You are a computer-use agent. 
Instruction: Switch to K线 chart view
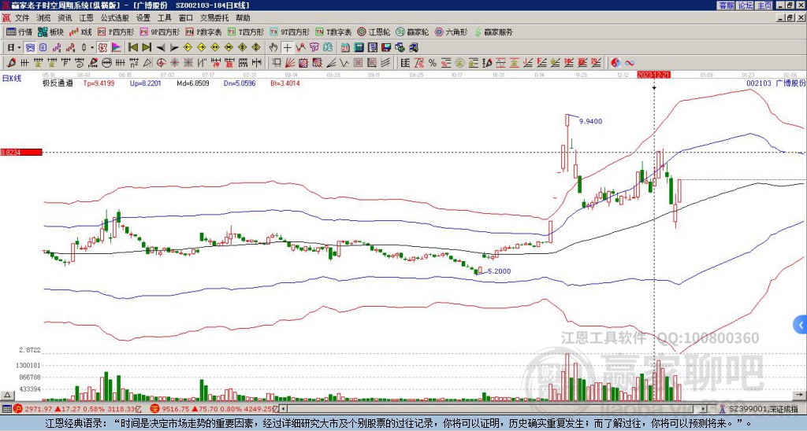pos(80,31)
